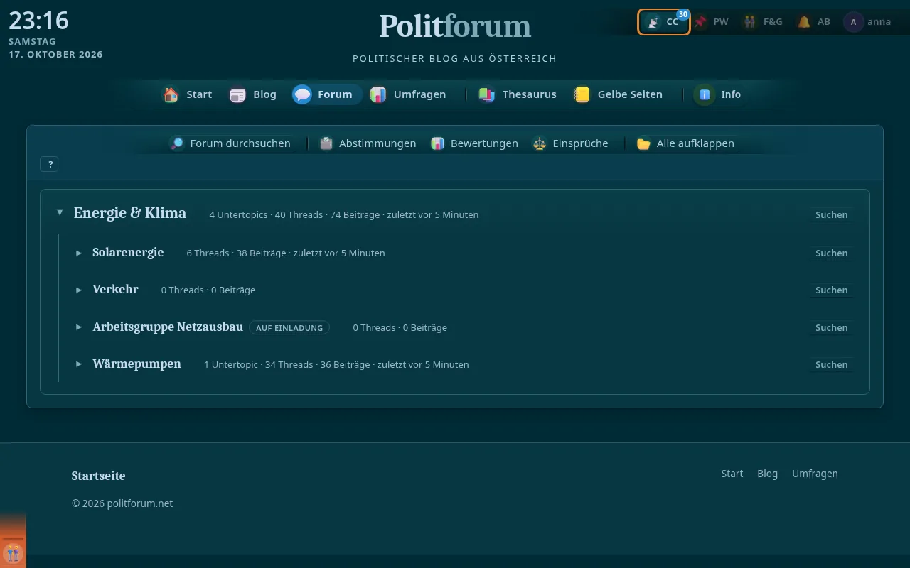910x568 pixels.
Task: Click Suchen in the Wärmepumpen row
Action: click(x=831, y=364)
